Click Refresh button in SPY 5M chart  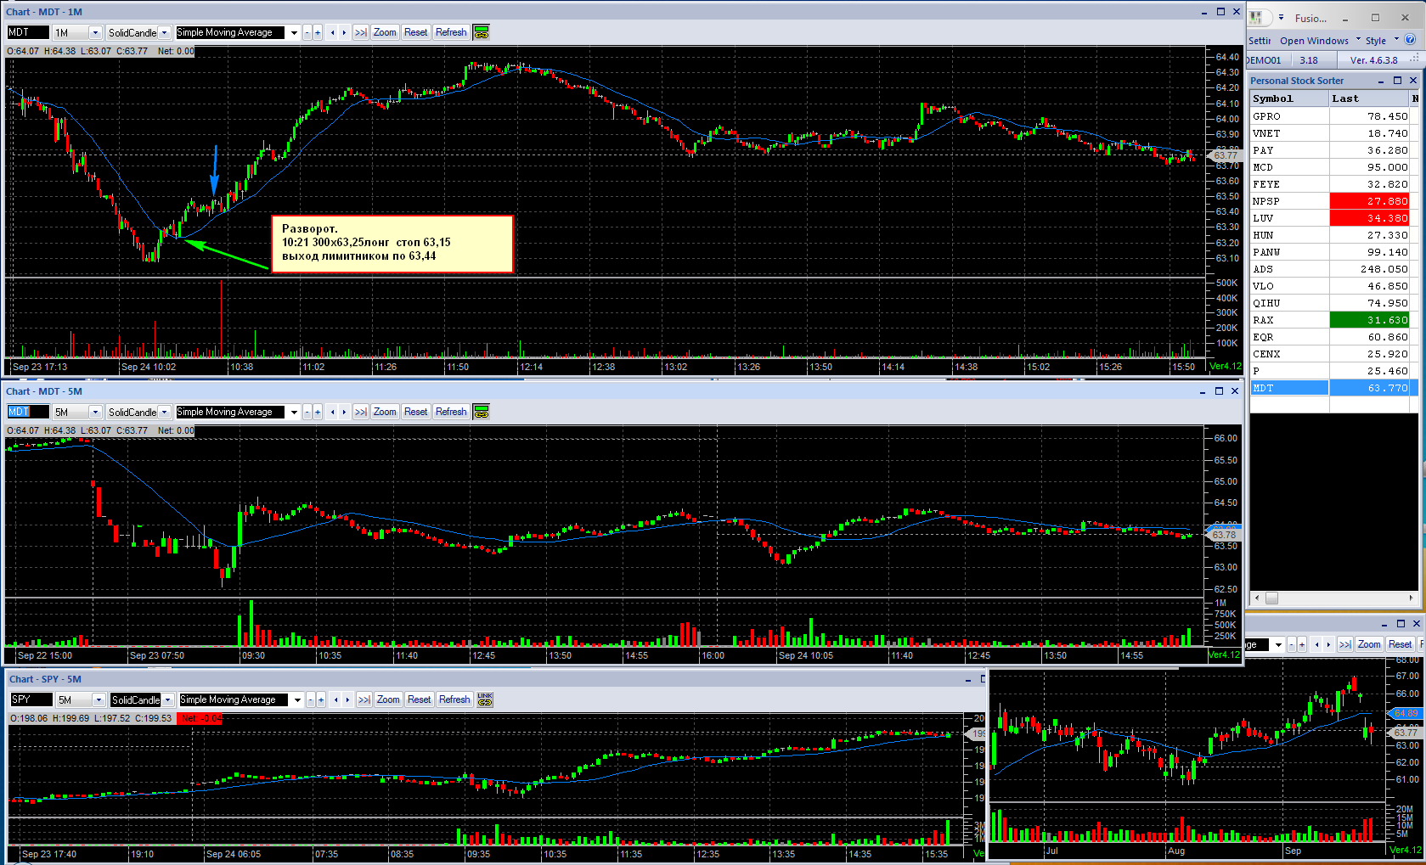point(454,699)
